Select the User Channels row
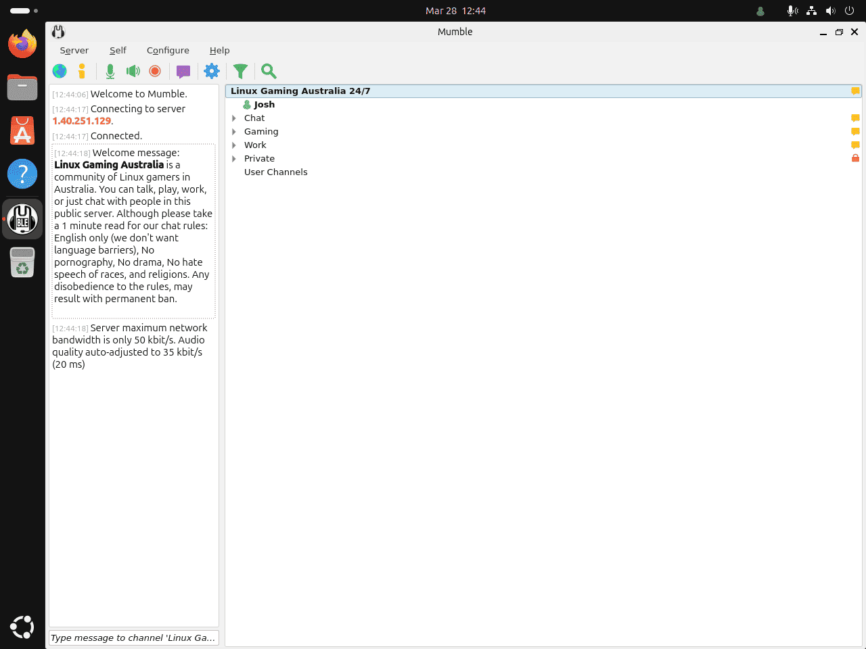Viewport: 866px width, 649px height. coord(543,172)
